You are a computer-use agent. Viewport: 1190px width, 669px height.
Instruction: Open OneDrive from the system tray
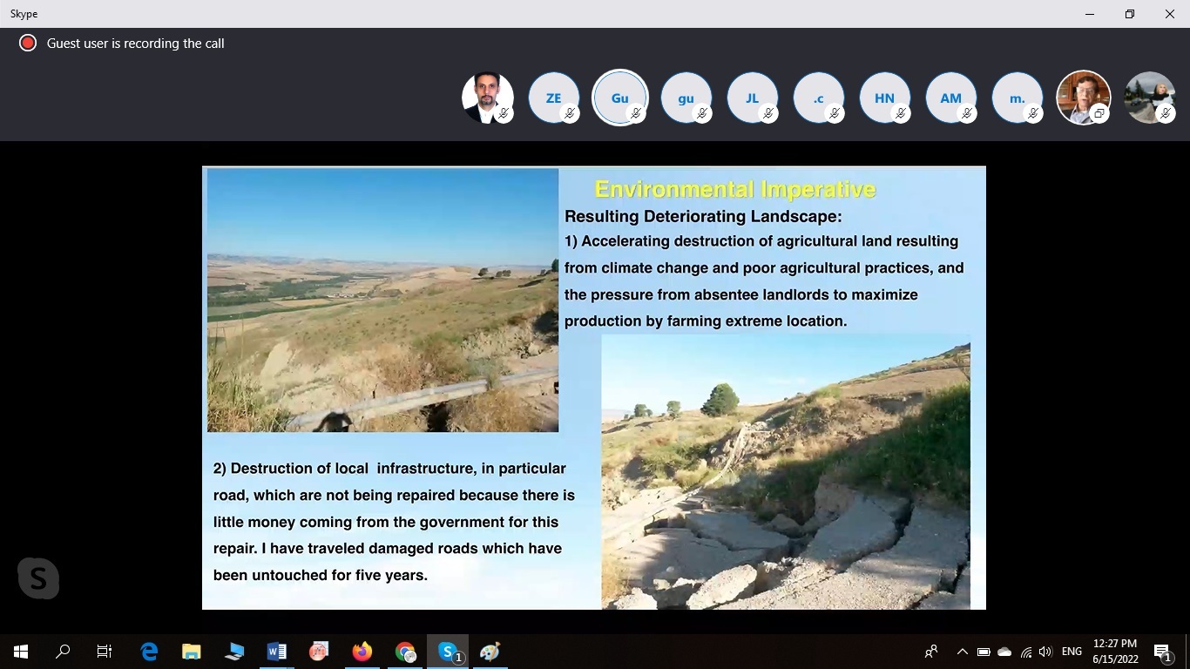pos(1003,651)
